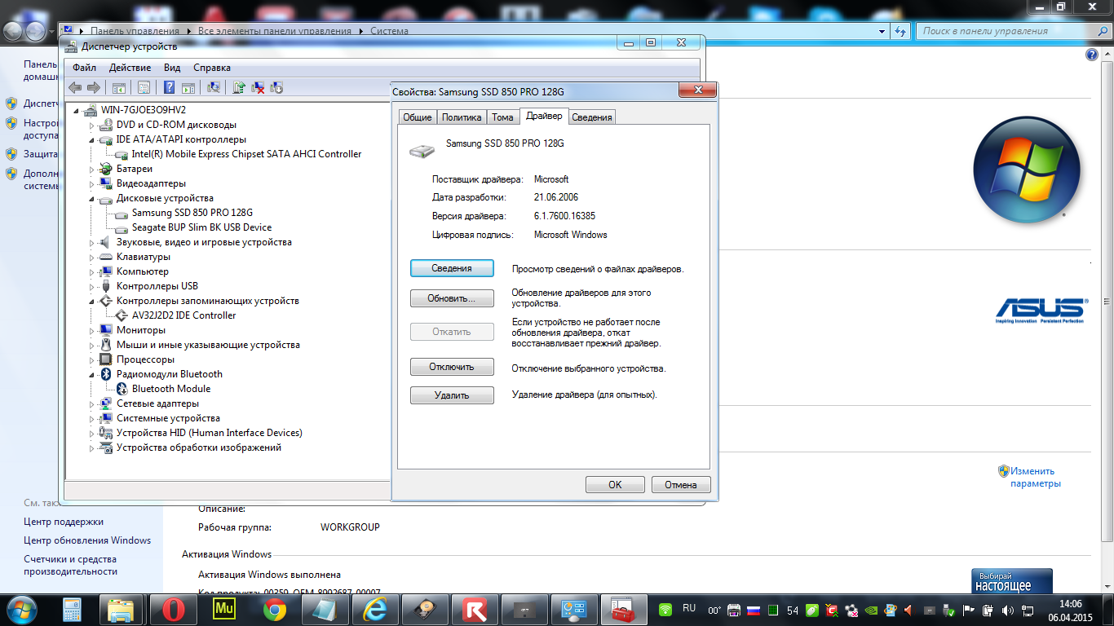Viewport: 1114px width, 626px height.
Task: Expand DVD и CD-ROM дисководы node
Action: click(92, 125)
